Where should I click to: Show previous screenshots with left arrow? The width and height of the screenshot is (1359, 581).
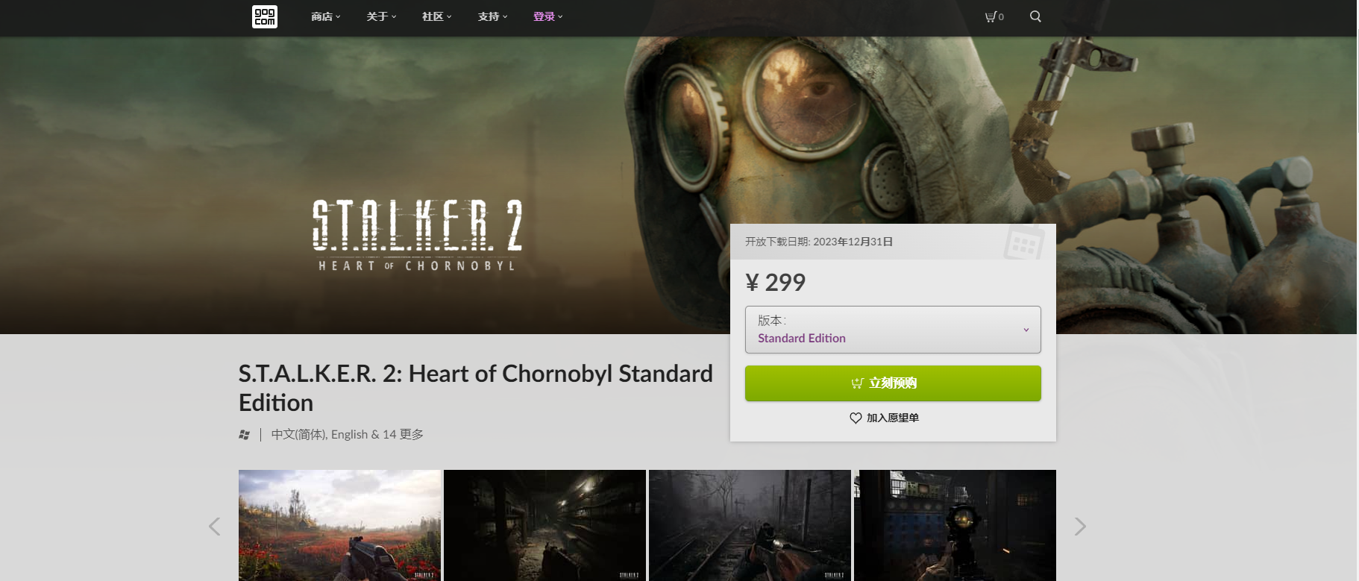[x=215, y=527]
